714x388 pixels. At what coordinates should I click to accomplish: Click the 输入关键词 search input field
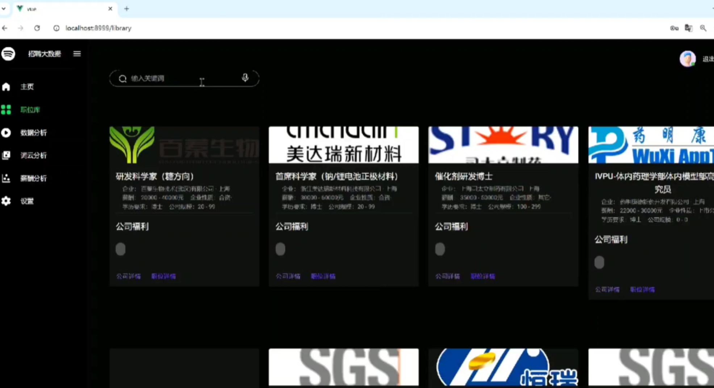(x=181, y=79)
